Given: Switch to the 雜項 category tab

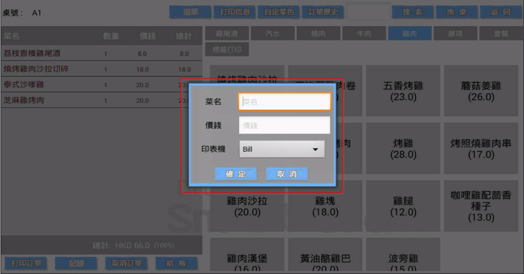Looking at the screenshot, I should 456,33.
